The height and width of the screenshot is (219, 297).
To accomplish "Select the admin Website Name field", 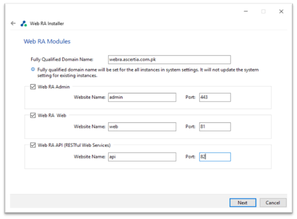I will (x=142, y=97).
